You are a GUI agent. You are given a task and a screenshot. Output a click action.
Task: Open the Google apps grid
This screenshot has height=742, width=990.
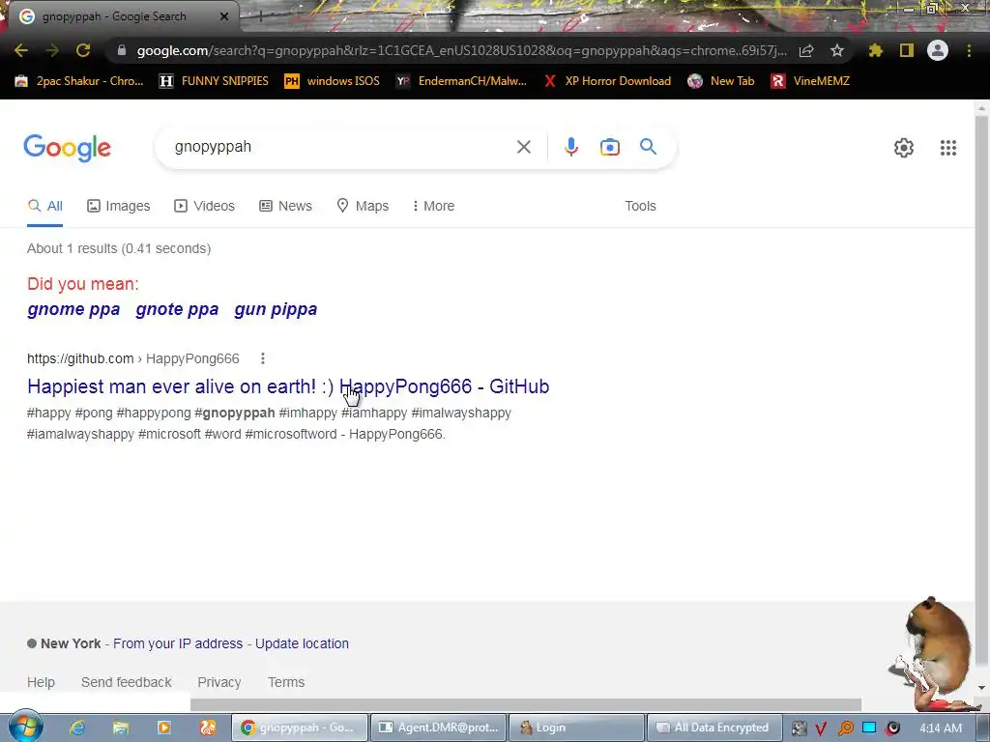coord(947,148)
